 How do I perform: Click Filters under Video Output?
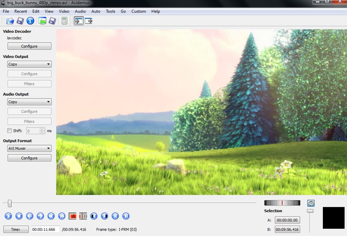click(x=29, y=84)
